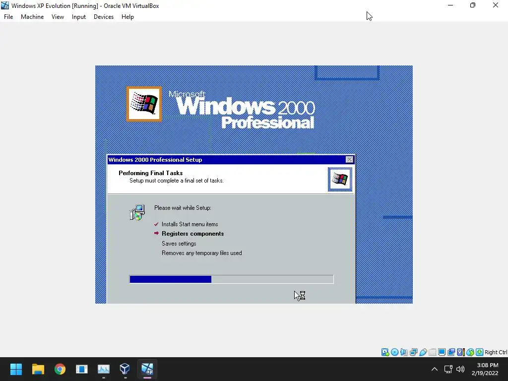The height and width of the screenshot is (381, 508).
Task: Open File Explorer from taskbar
Action: (38, 369)
